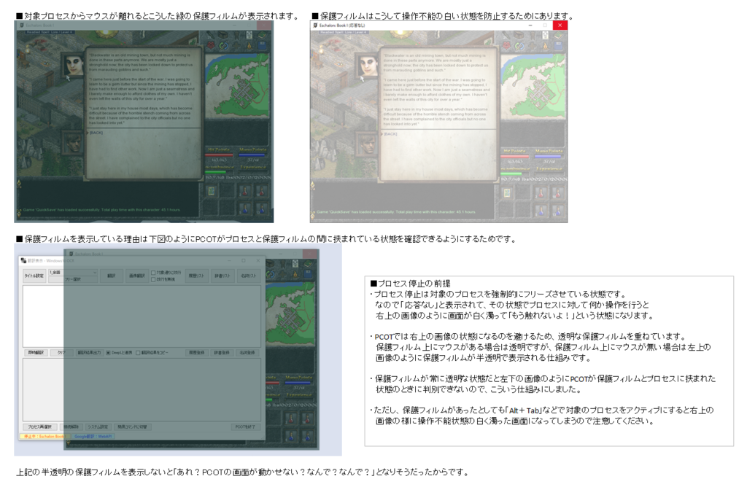Screen dimensions: 747x487
Task: Click the PCOTを終了 button
Action: pos(246,427)
